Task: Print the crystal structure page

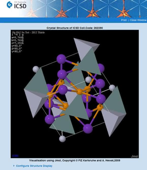Action: pos(124,20)
